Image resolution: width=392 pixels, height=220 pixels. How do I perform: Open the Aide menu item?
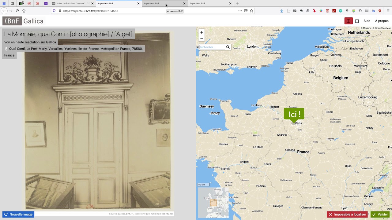tap(367, 21)
